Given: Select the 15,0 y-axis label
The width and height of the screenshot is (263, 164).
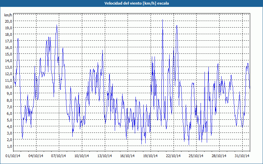Looking at the screenshot, I should pyautogui.click(x=9, y=54).
